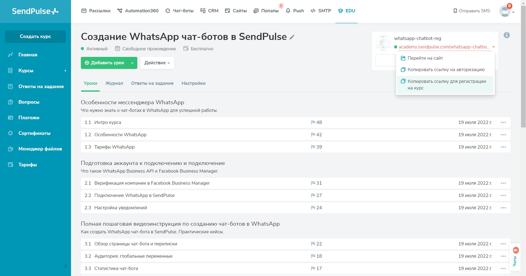Switch to Настройки tab

(x=194, y=83)
